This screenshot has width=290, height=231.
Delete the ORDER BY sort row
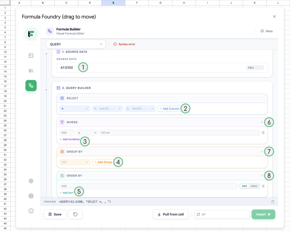[x=263, y=186]
